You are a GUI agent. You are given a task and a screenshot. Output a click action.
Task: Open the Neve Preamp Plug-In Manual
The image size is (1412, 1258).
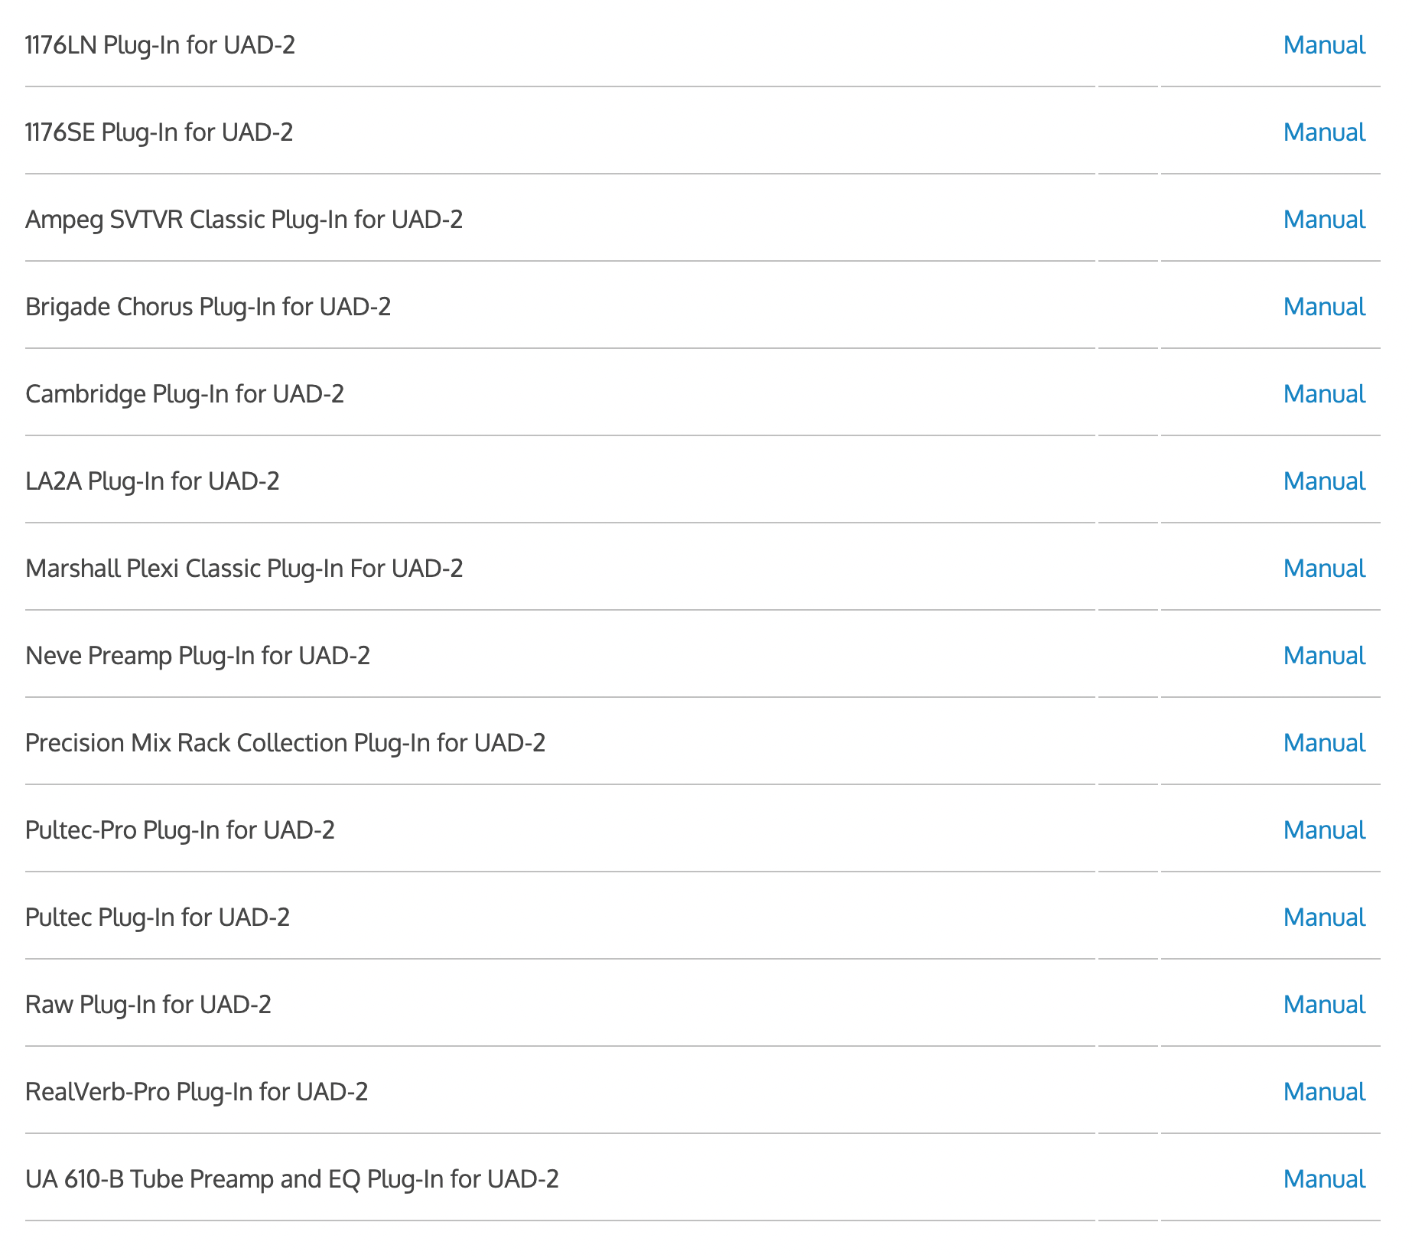point(1323,656)
